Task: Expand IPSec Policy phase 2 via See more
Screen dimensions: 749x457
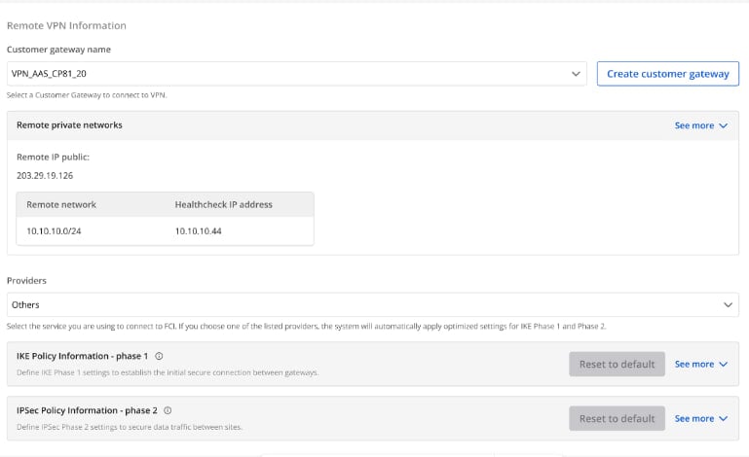Action: [694, 419]
